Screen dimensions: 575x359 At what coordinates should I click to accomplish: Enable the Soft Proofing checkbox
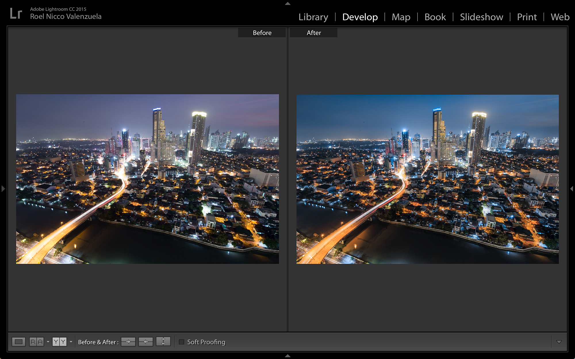coord(181,342)
